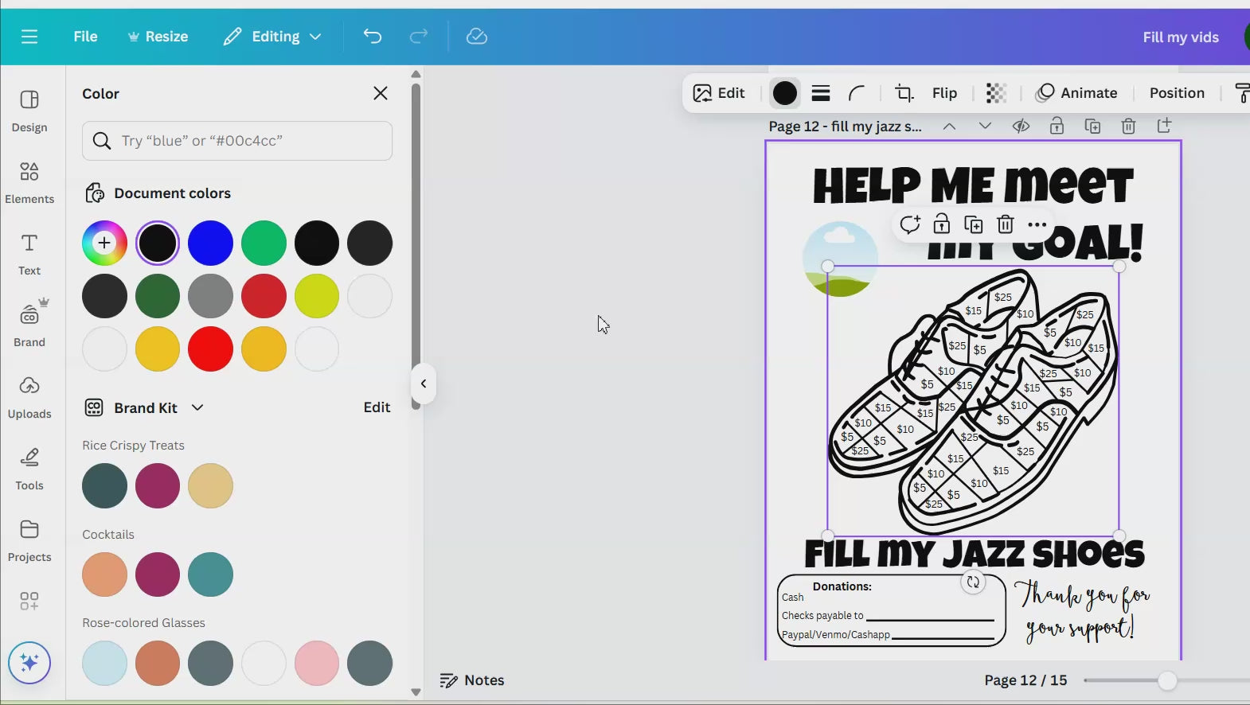The height and width of the screenshot is (705, 1250).
Task: Open Canva assistant sparkle button
Action: point(29,662)
